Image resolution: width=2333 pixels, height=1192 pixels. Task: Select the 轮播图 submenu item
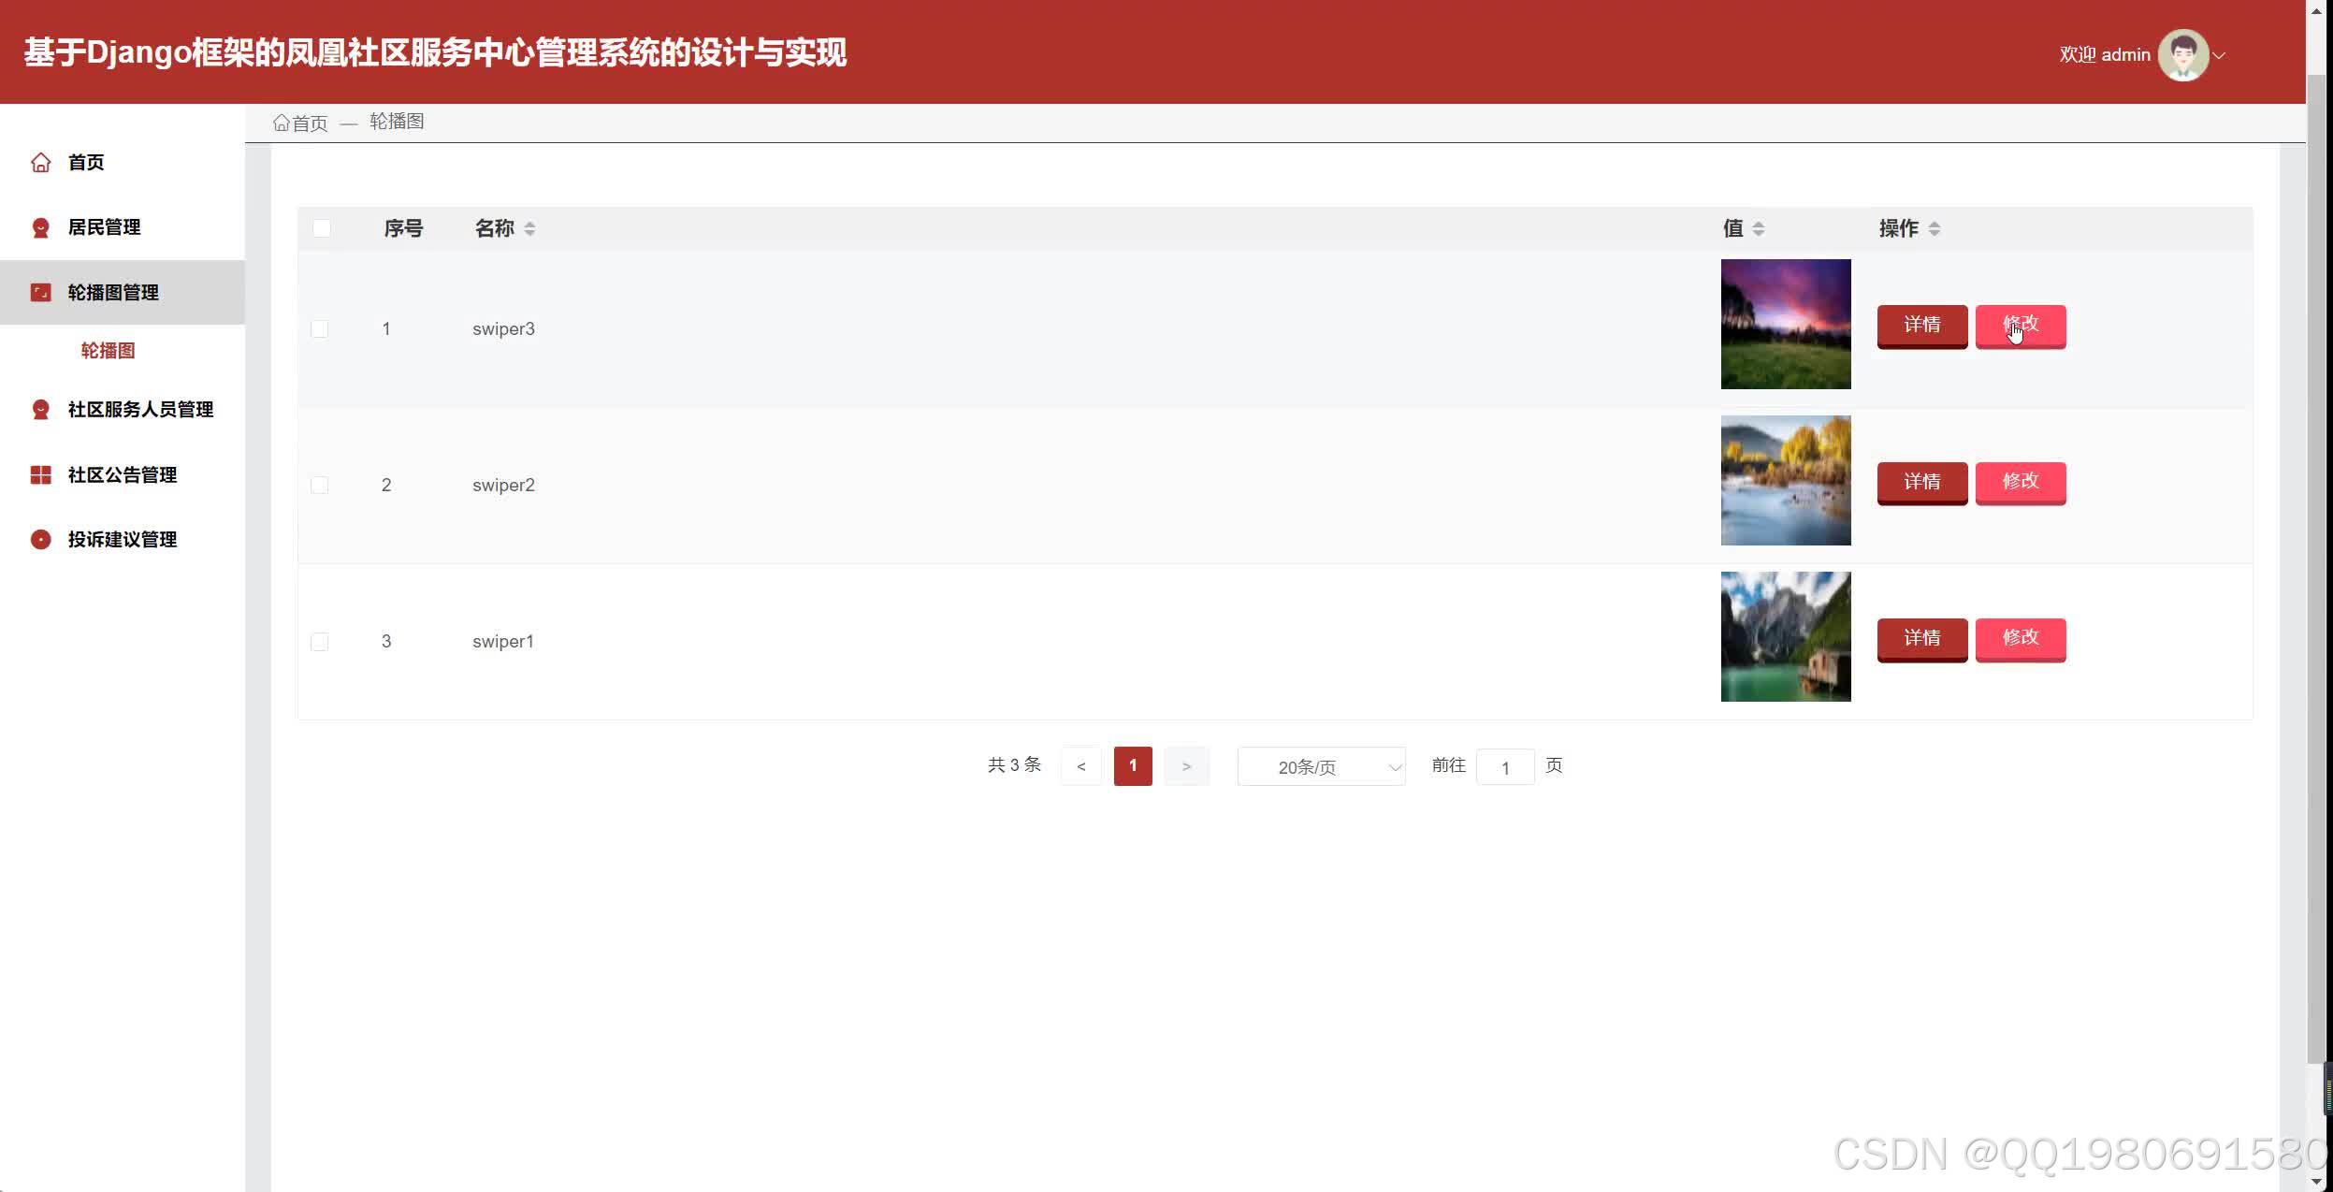[108, 351]
